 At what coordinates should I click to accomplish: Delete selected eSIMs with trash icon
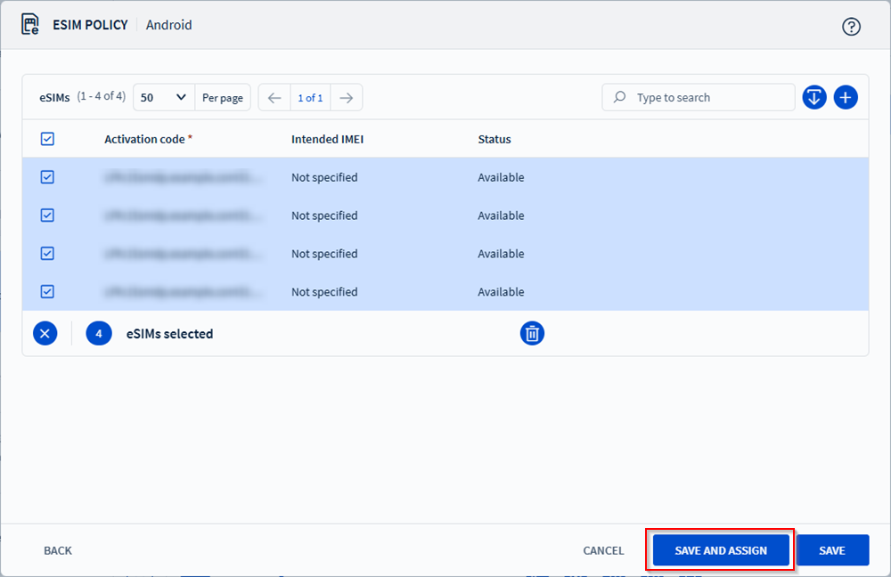532,334
